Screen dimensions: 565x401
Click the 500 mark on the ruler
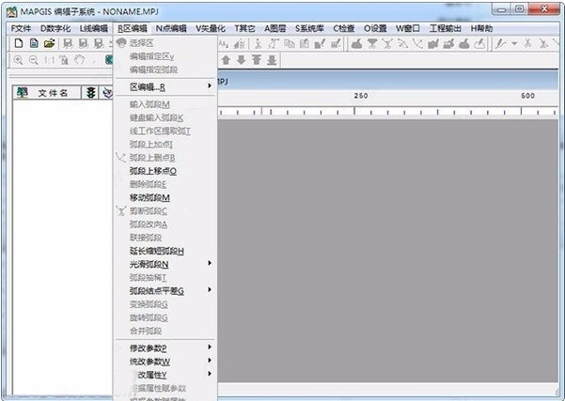click(527, 96)
